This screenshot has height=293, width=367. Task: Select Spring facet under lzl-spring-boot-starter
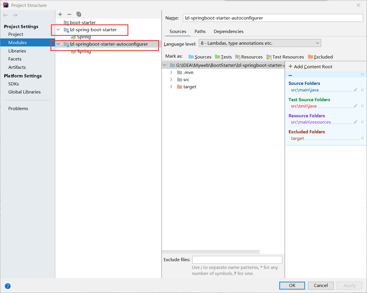tap(81, 37)
